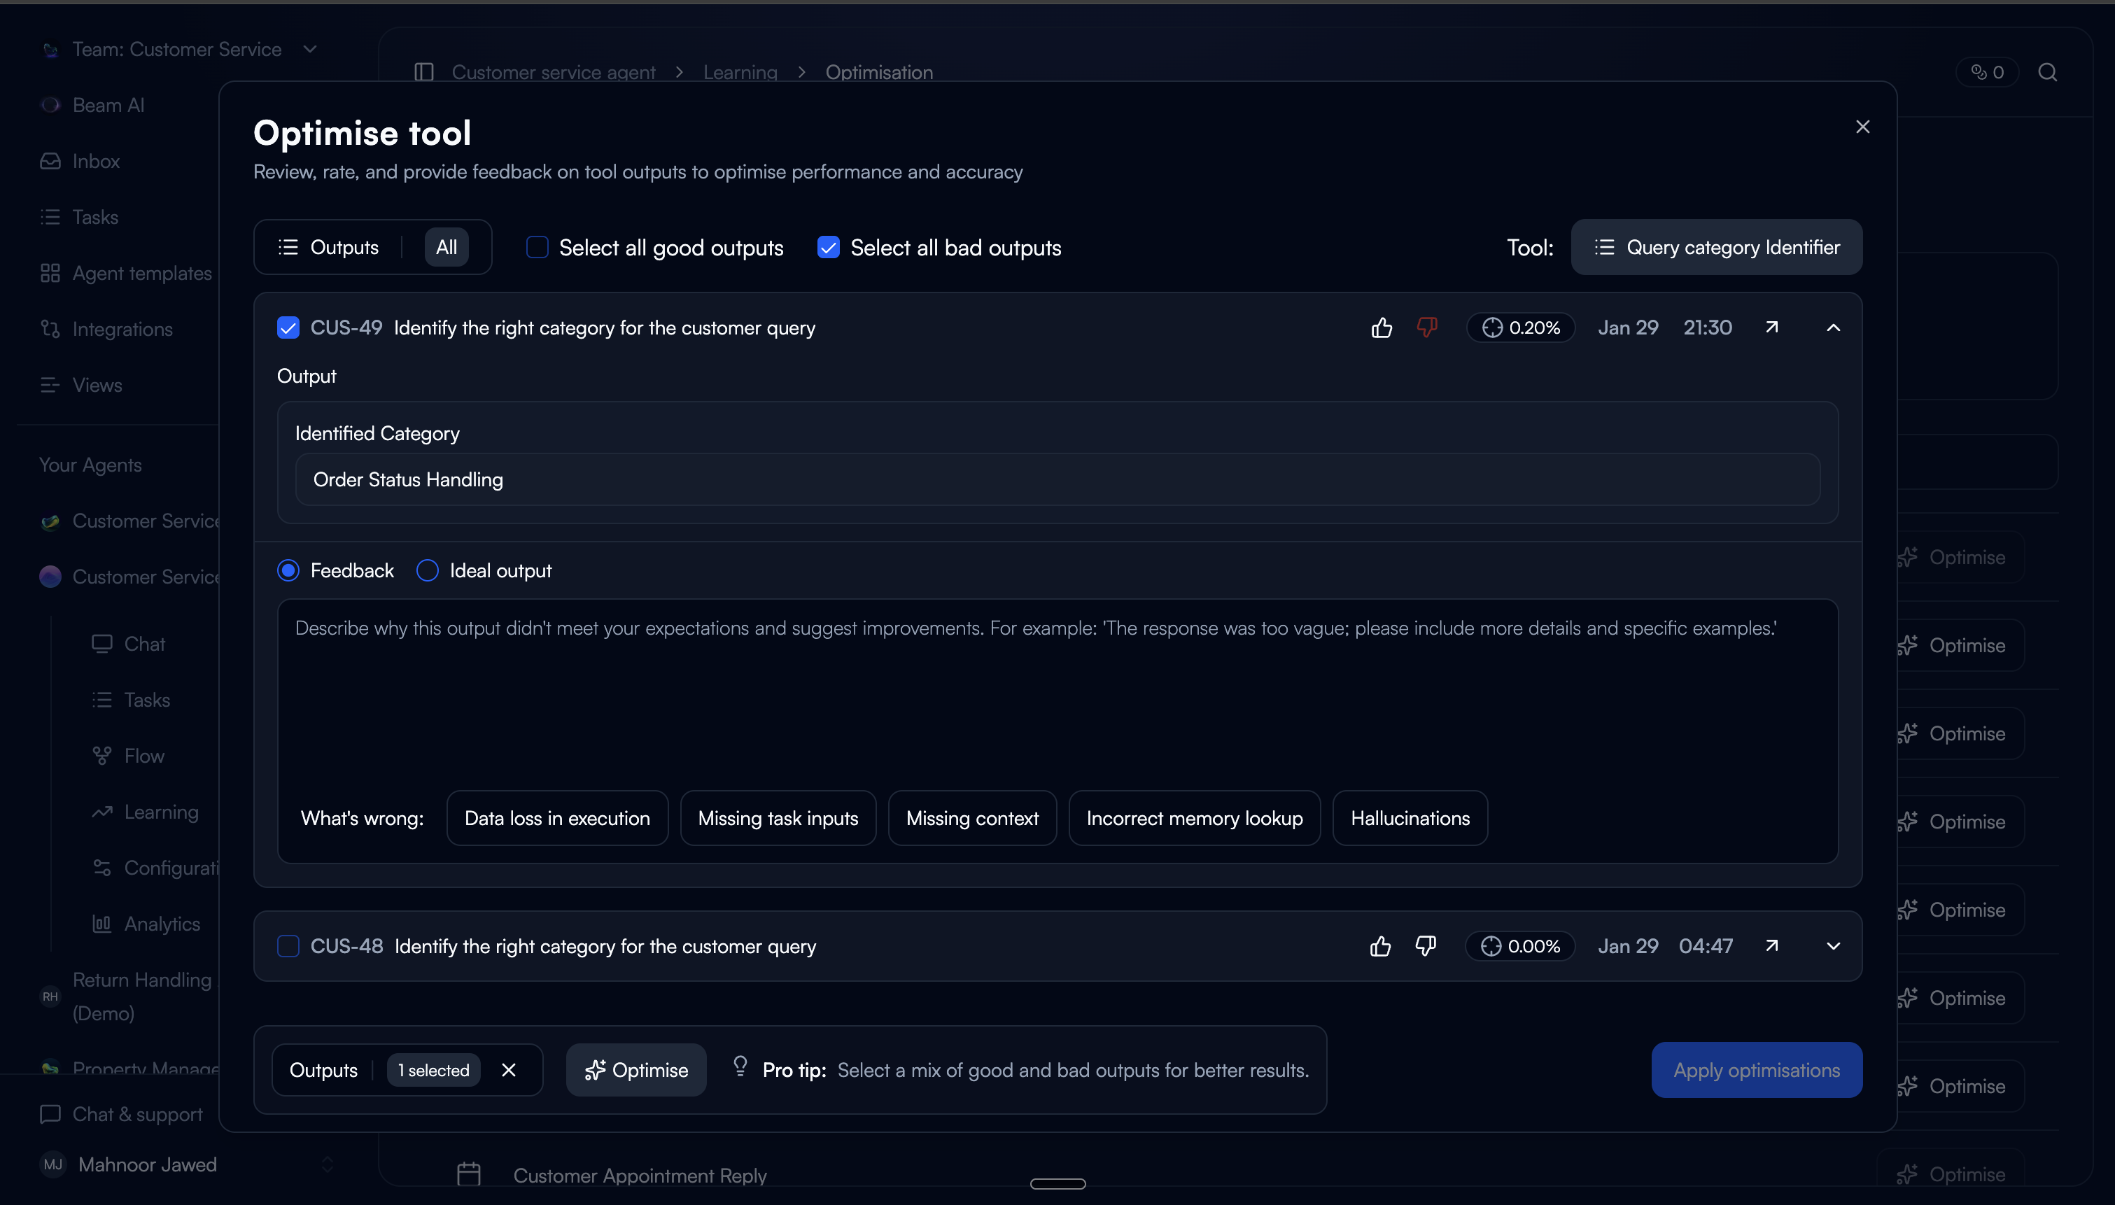Open the Query category Identifier tool dropdown
Image resolution: width=2115 pixels, height=1205 pixels.
(x=1716, y=248)
